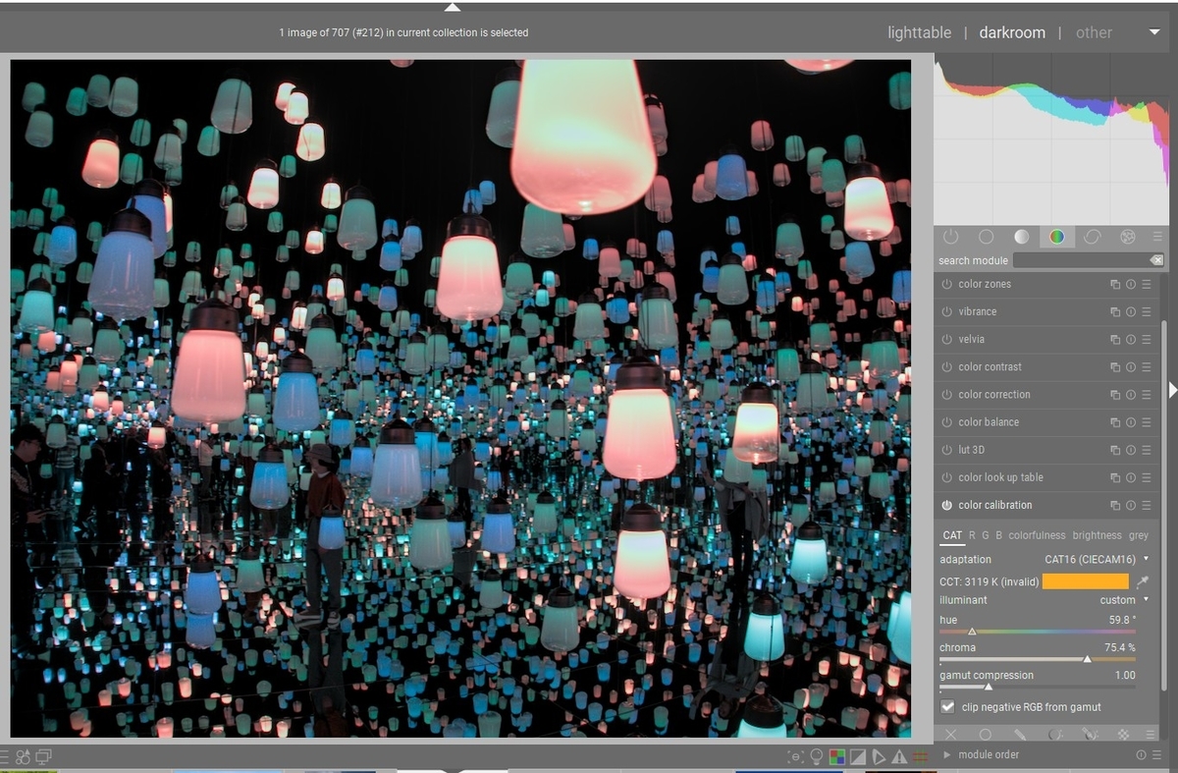The image size is (1178, 773).
Task: Open color calibration presets menu
Action: click(1146, 505)
